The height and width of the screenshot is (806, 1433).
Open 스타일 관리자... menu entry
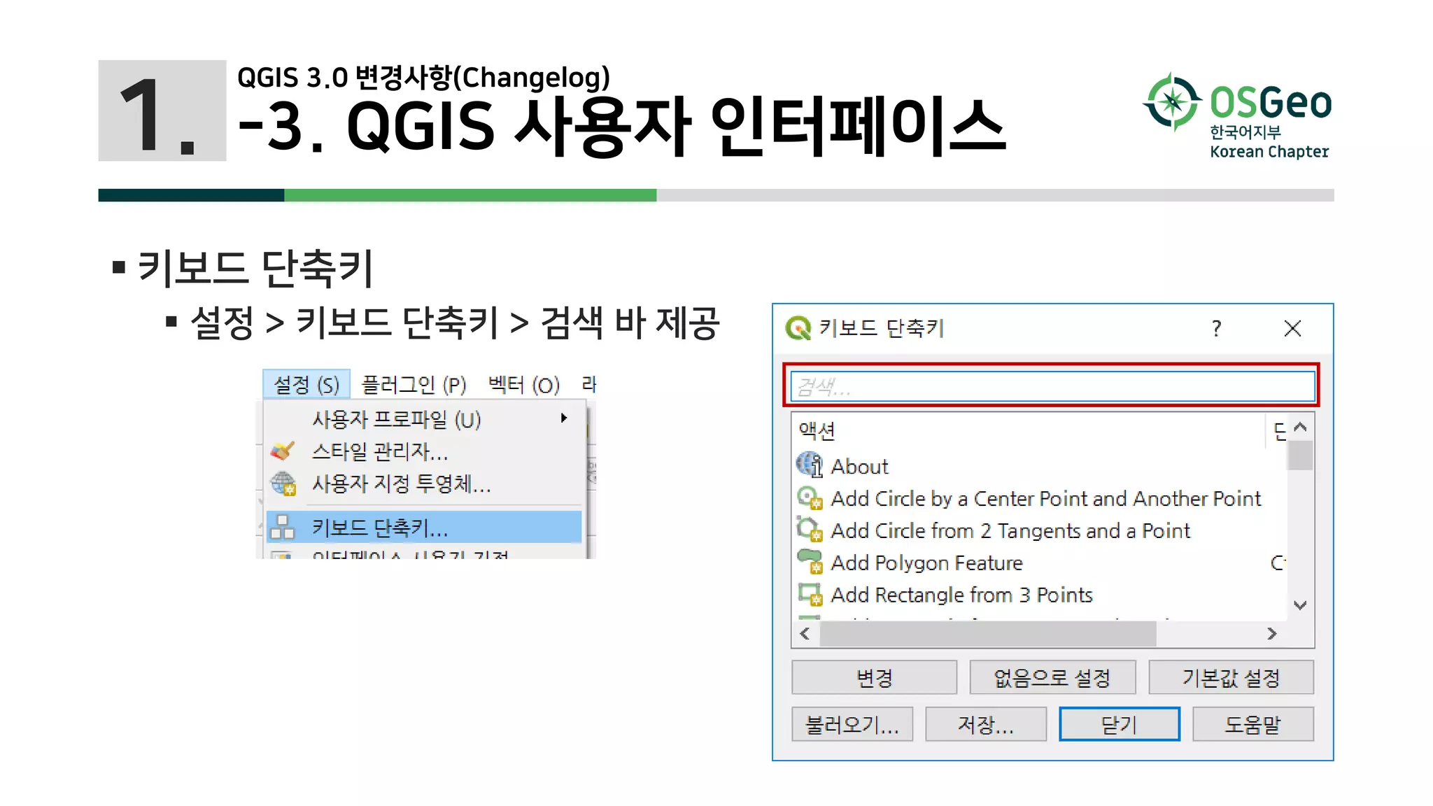425,451
